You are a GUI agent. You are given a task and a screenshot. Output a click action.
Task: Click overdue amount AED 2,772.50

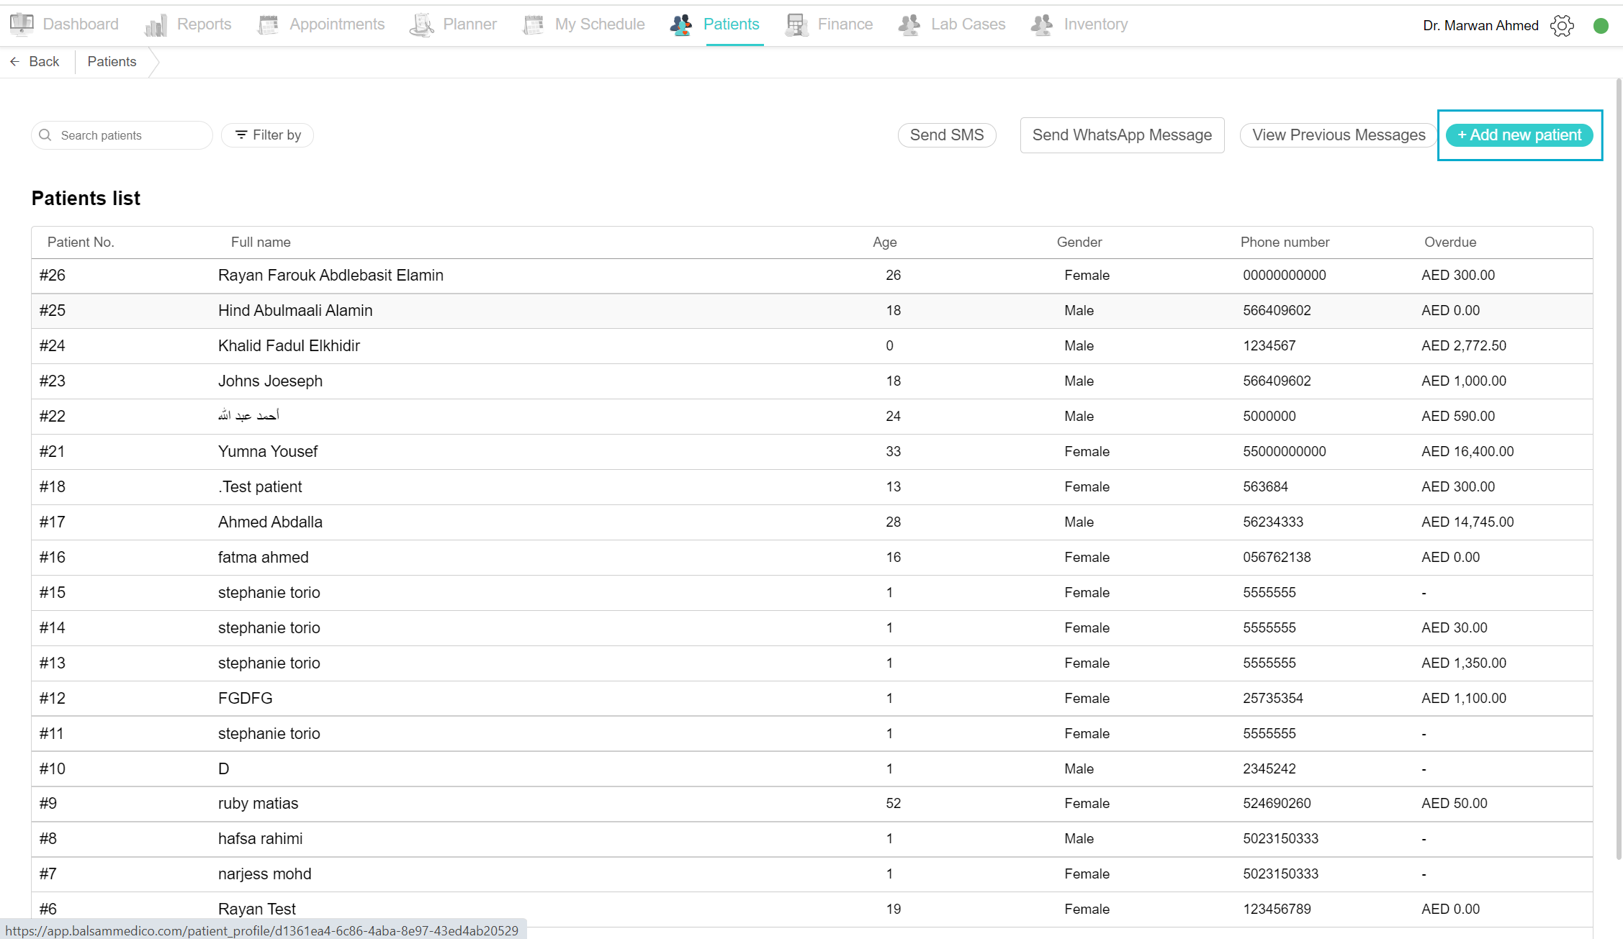pyautogui.click(x=1464, y=346)
